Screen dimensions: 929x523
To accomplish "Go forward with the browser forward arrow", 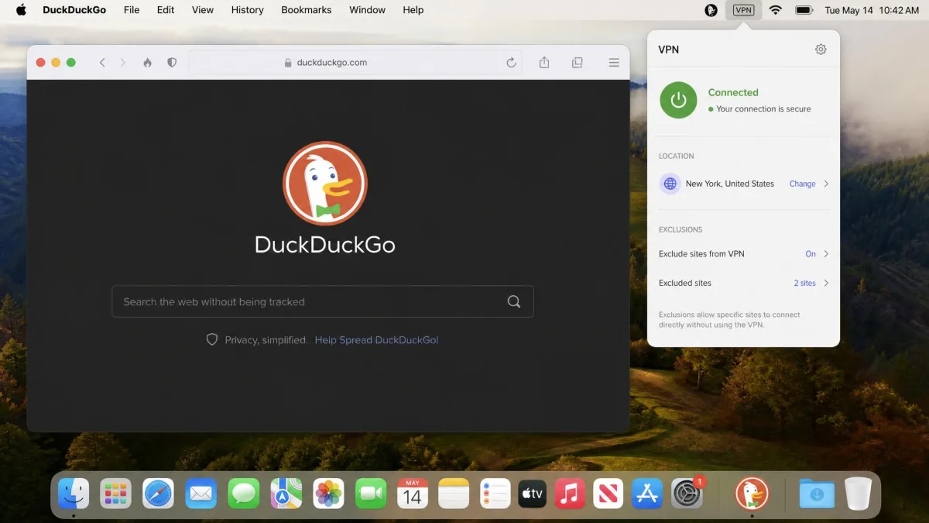I will pos(122,63).
